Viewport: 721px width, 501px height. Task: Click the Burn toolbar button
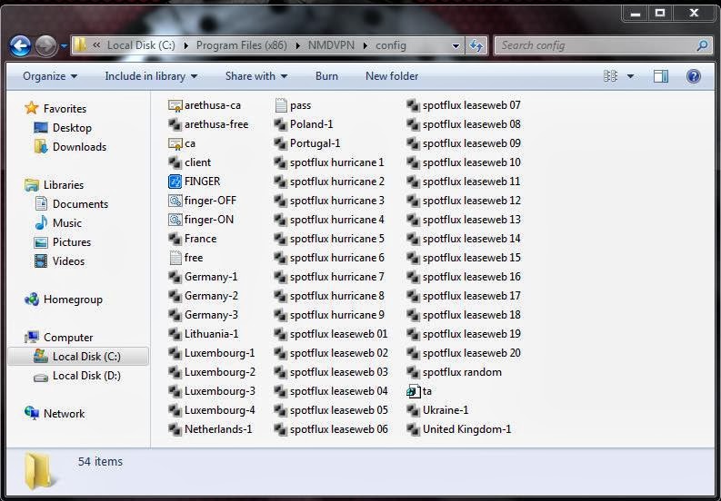(326, 76)
